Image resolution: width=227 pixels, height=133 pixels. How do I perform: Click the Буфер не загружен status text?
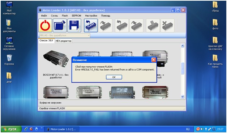click(x=50, y=103)
